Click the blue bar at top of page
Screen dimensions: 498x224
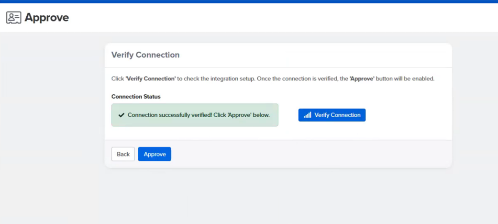[249, 1]
